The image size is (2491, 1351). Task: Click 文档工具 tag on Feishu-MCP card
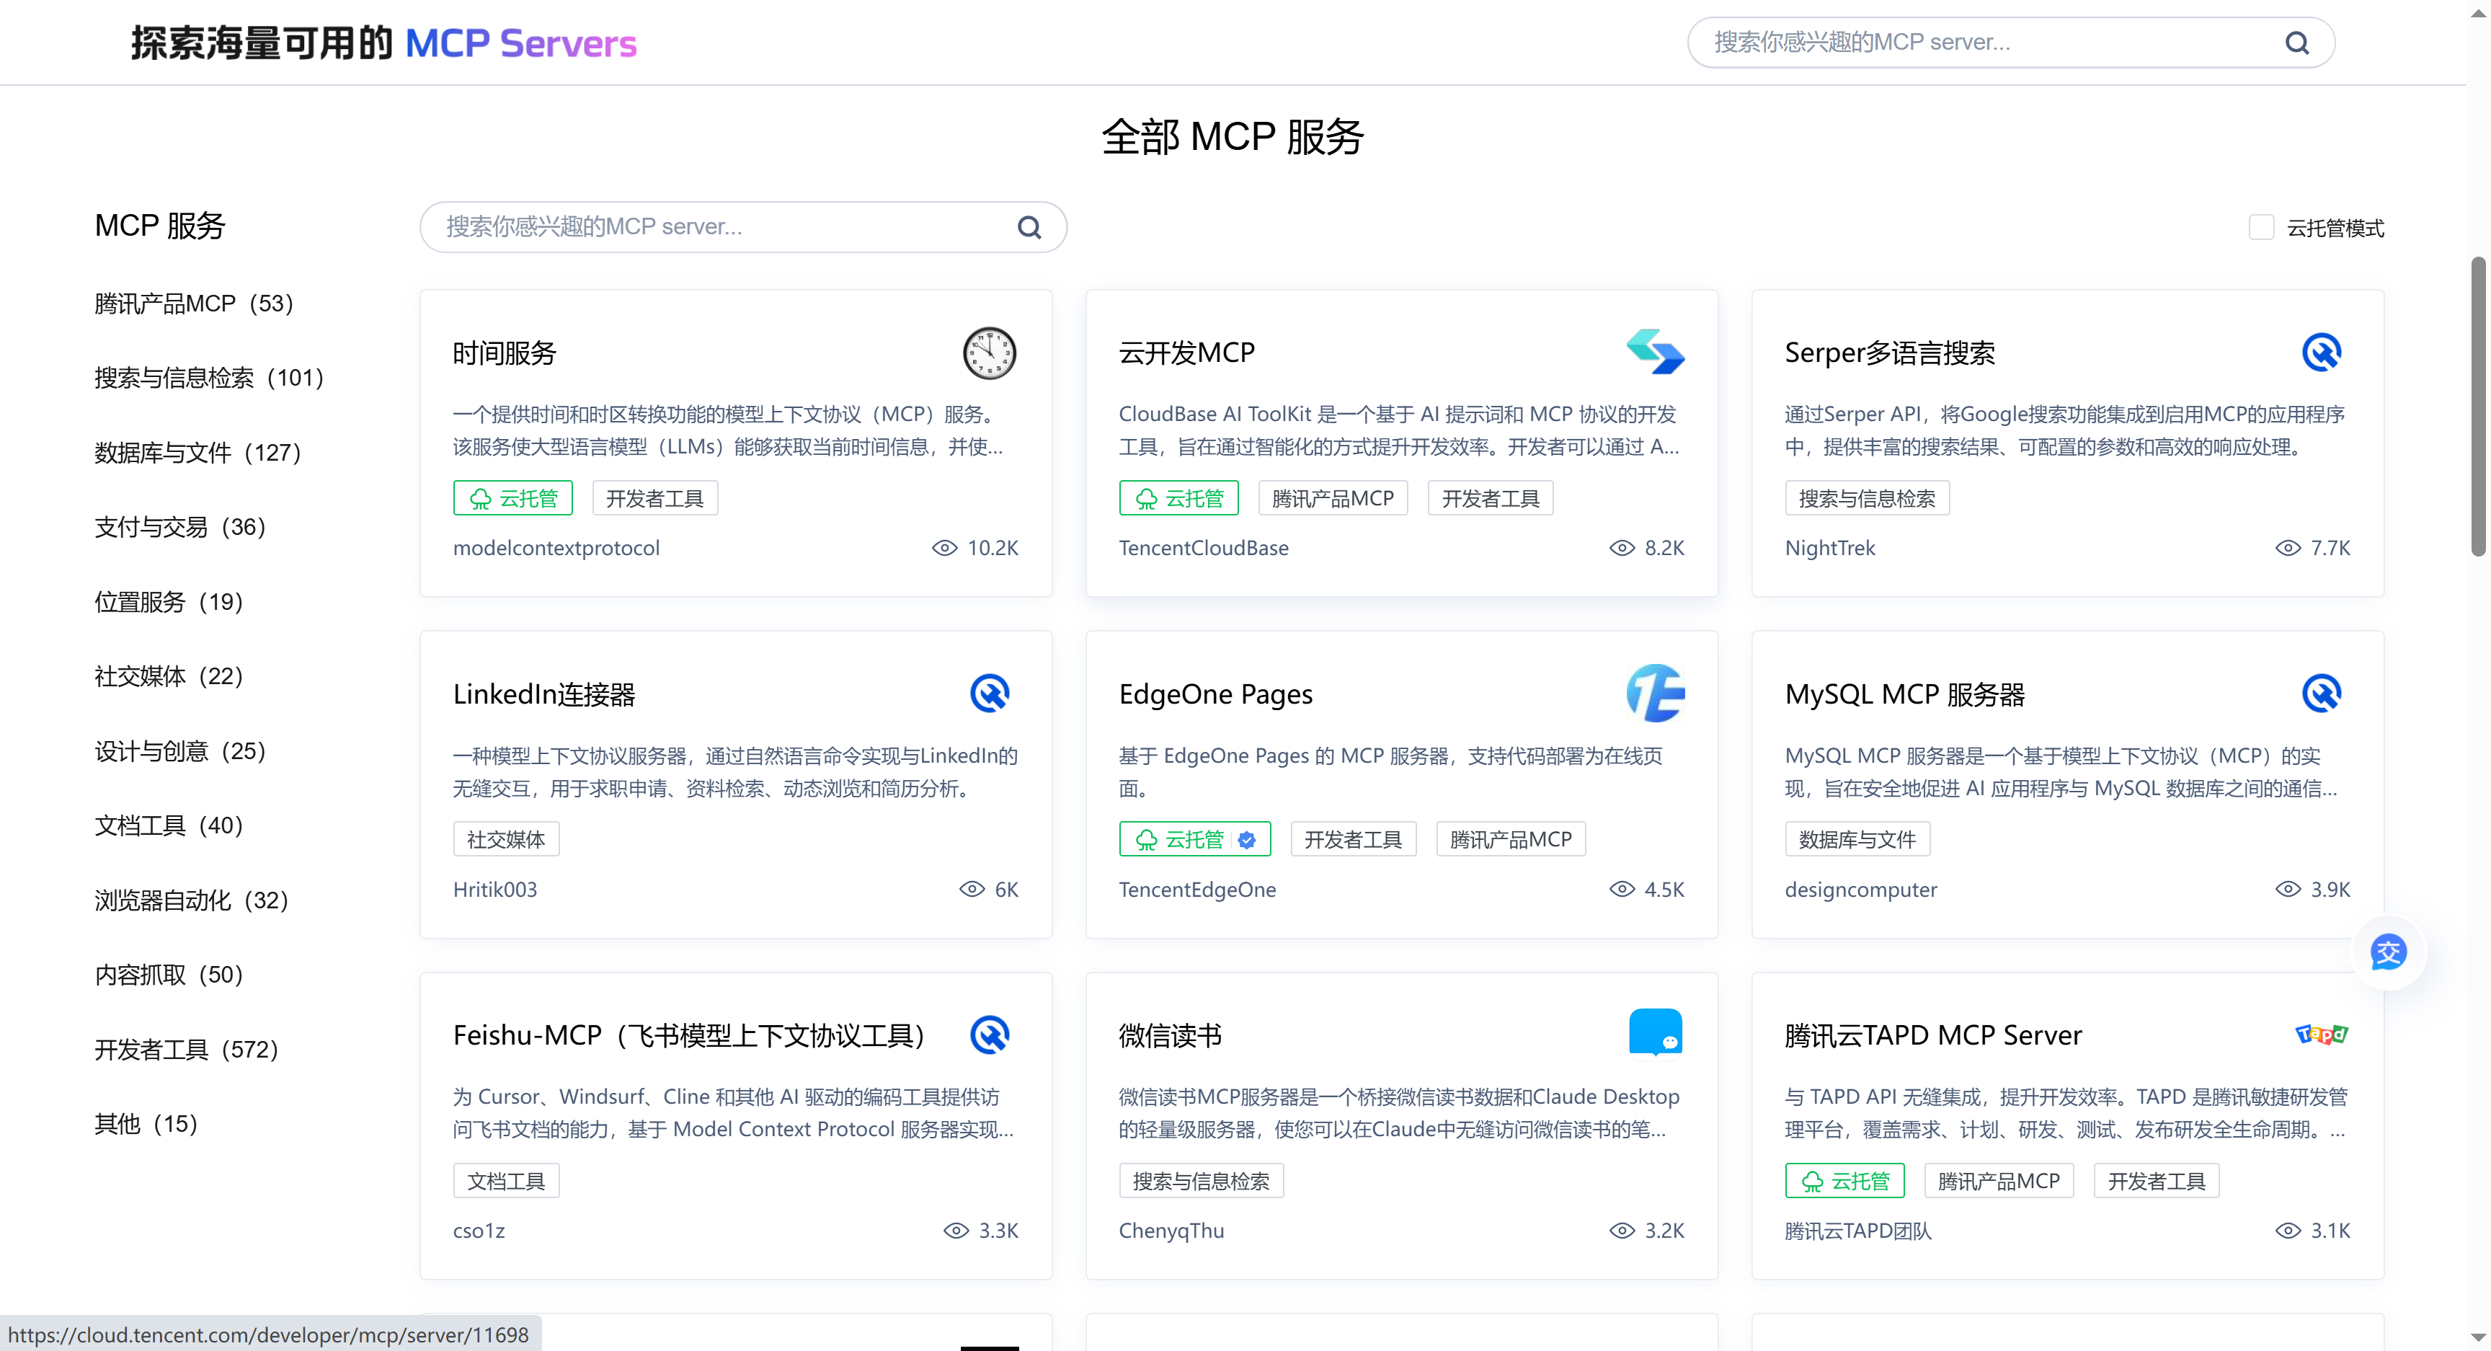[x=506, y=1181]
